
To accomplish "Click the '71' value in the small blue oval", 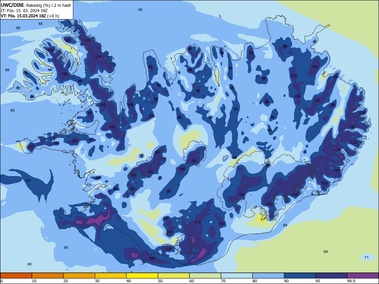I will (366, 257).
